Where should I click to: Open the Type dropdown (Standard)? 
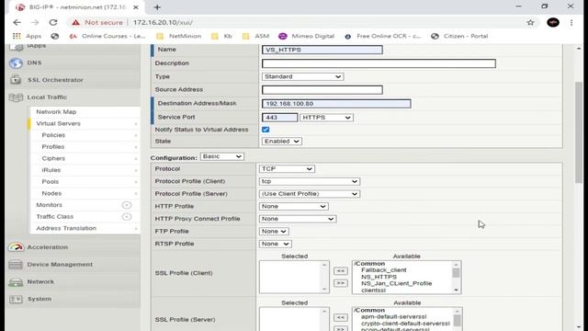click(302, 76)
